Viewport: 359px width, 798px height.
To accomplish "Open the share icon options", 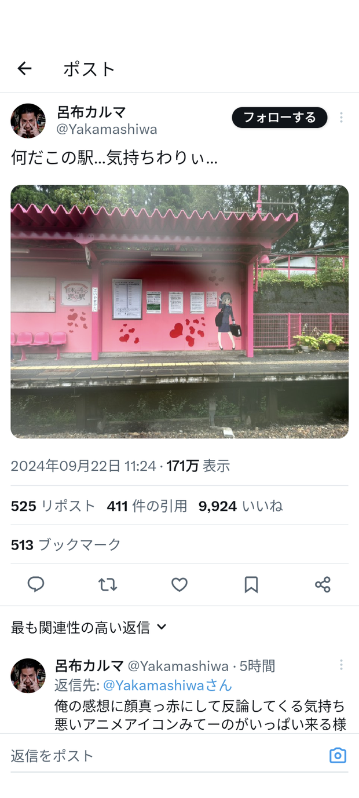I will pos(323,584).
